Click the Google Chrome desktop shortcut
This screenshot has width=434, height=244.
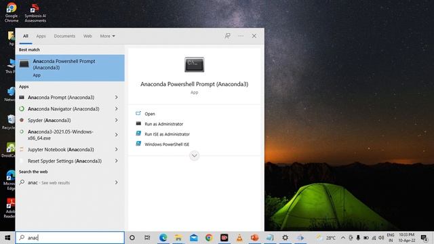coord(12,12)
